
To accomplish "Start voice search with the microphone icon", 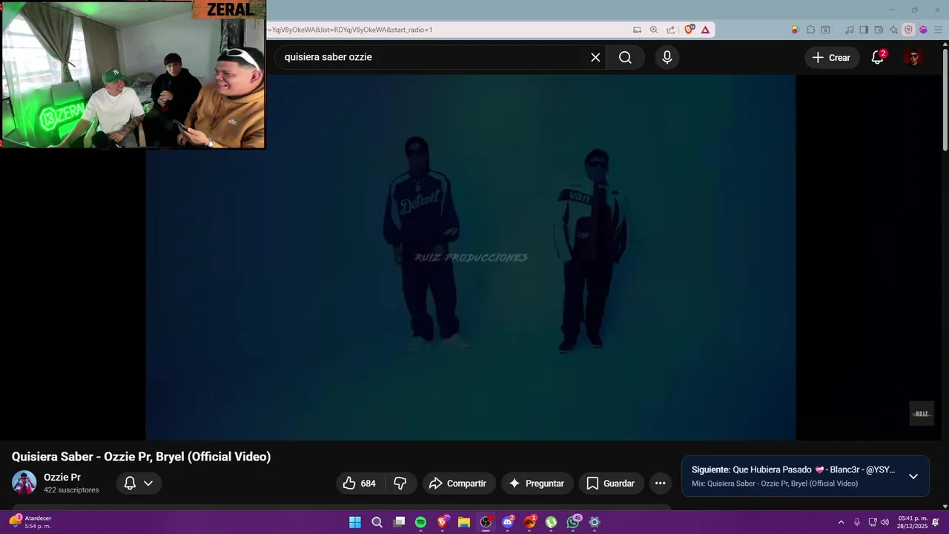I will click(x=667, y=57).
